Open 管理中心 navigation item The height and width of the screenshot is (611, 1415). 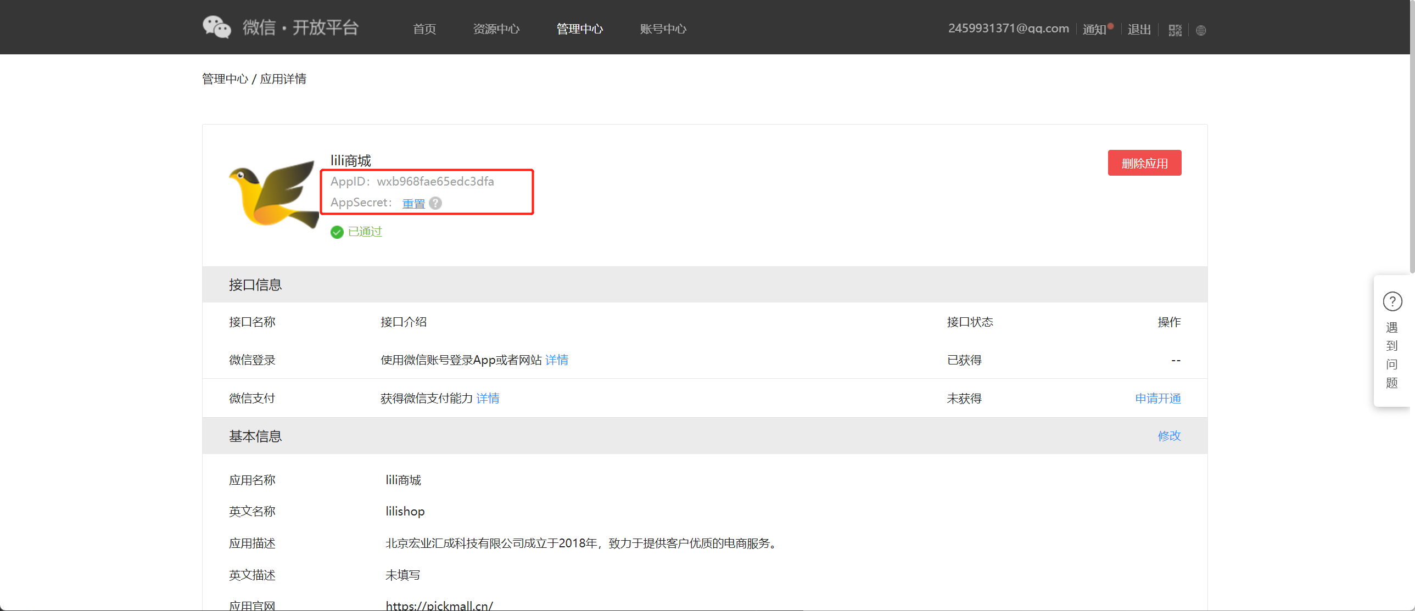coord(579,29)
